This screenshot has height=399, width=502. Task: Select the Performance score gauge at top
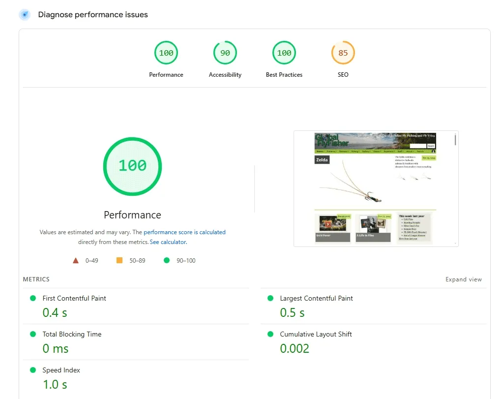166,53
